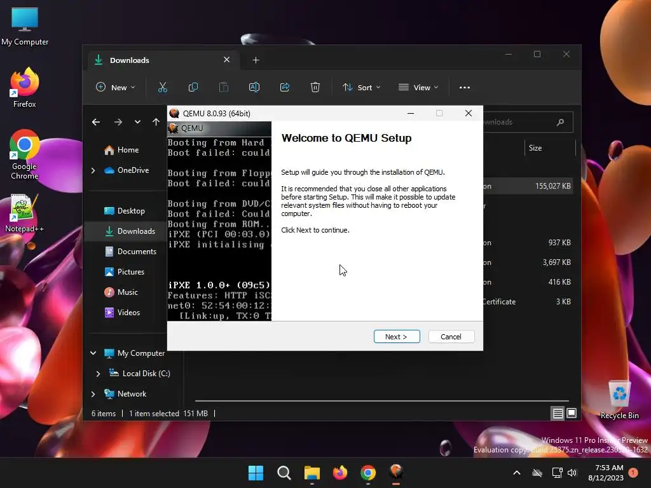651x488 pixels.
Task: Open the New dropdown in File Explorer
Action: [x=116, y=88]
